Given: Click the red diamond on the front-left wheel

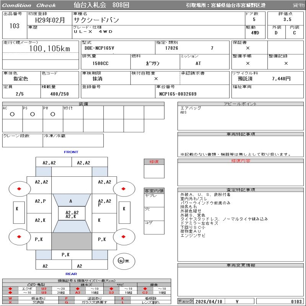Looking at the screenshot, I should pyautogui.click(x=18, y=188).
